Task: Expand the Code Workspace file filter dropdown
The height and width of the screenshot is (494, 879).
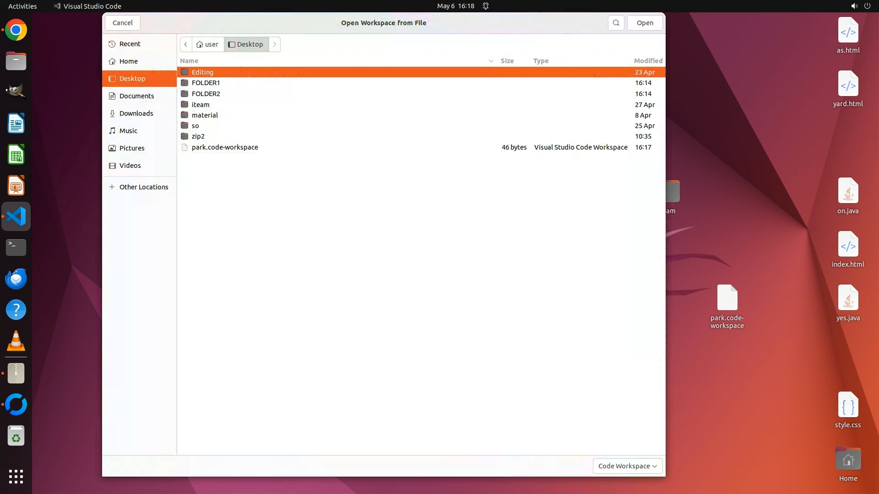Action: click(627, 466)
